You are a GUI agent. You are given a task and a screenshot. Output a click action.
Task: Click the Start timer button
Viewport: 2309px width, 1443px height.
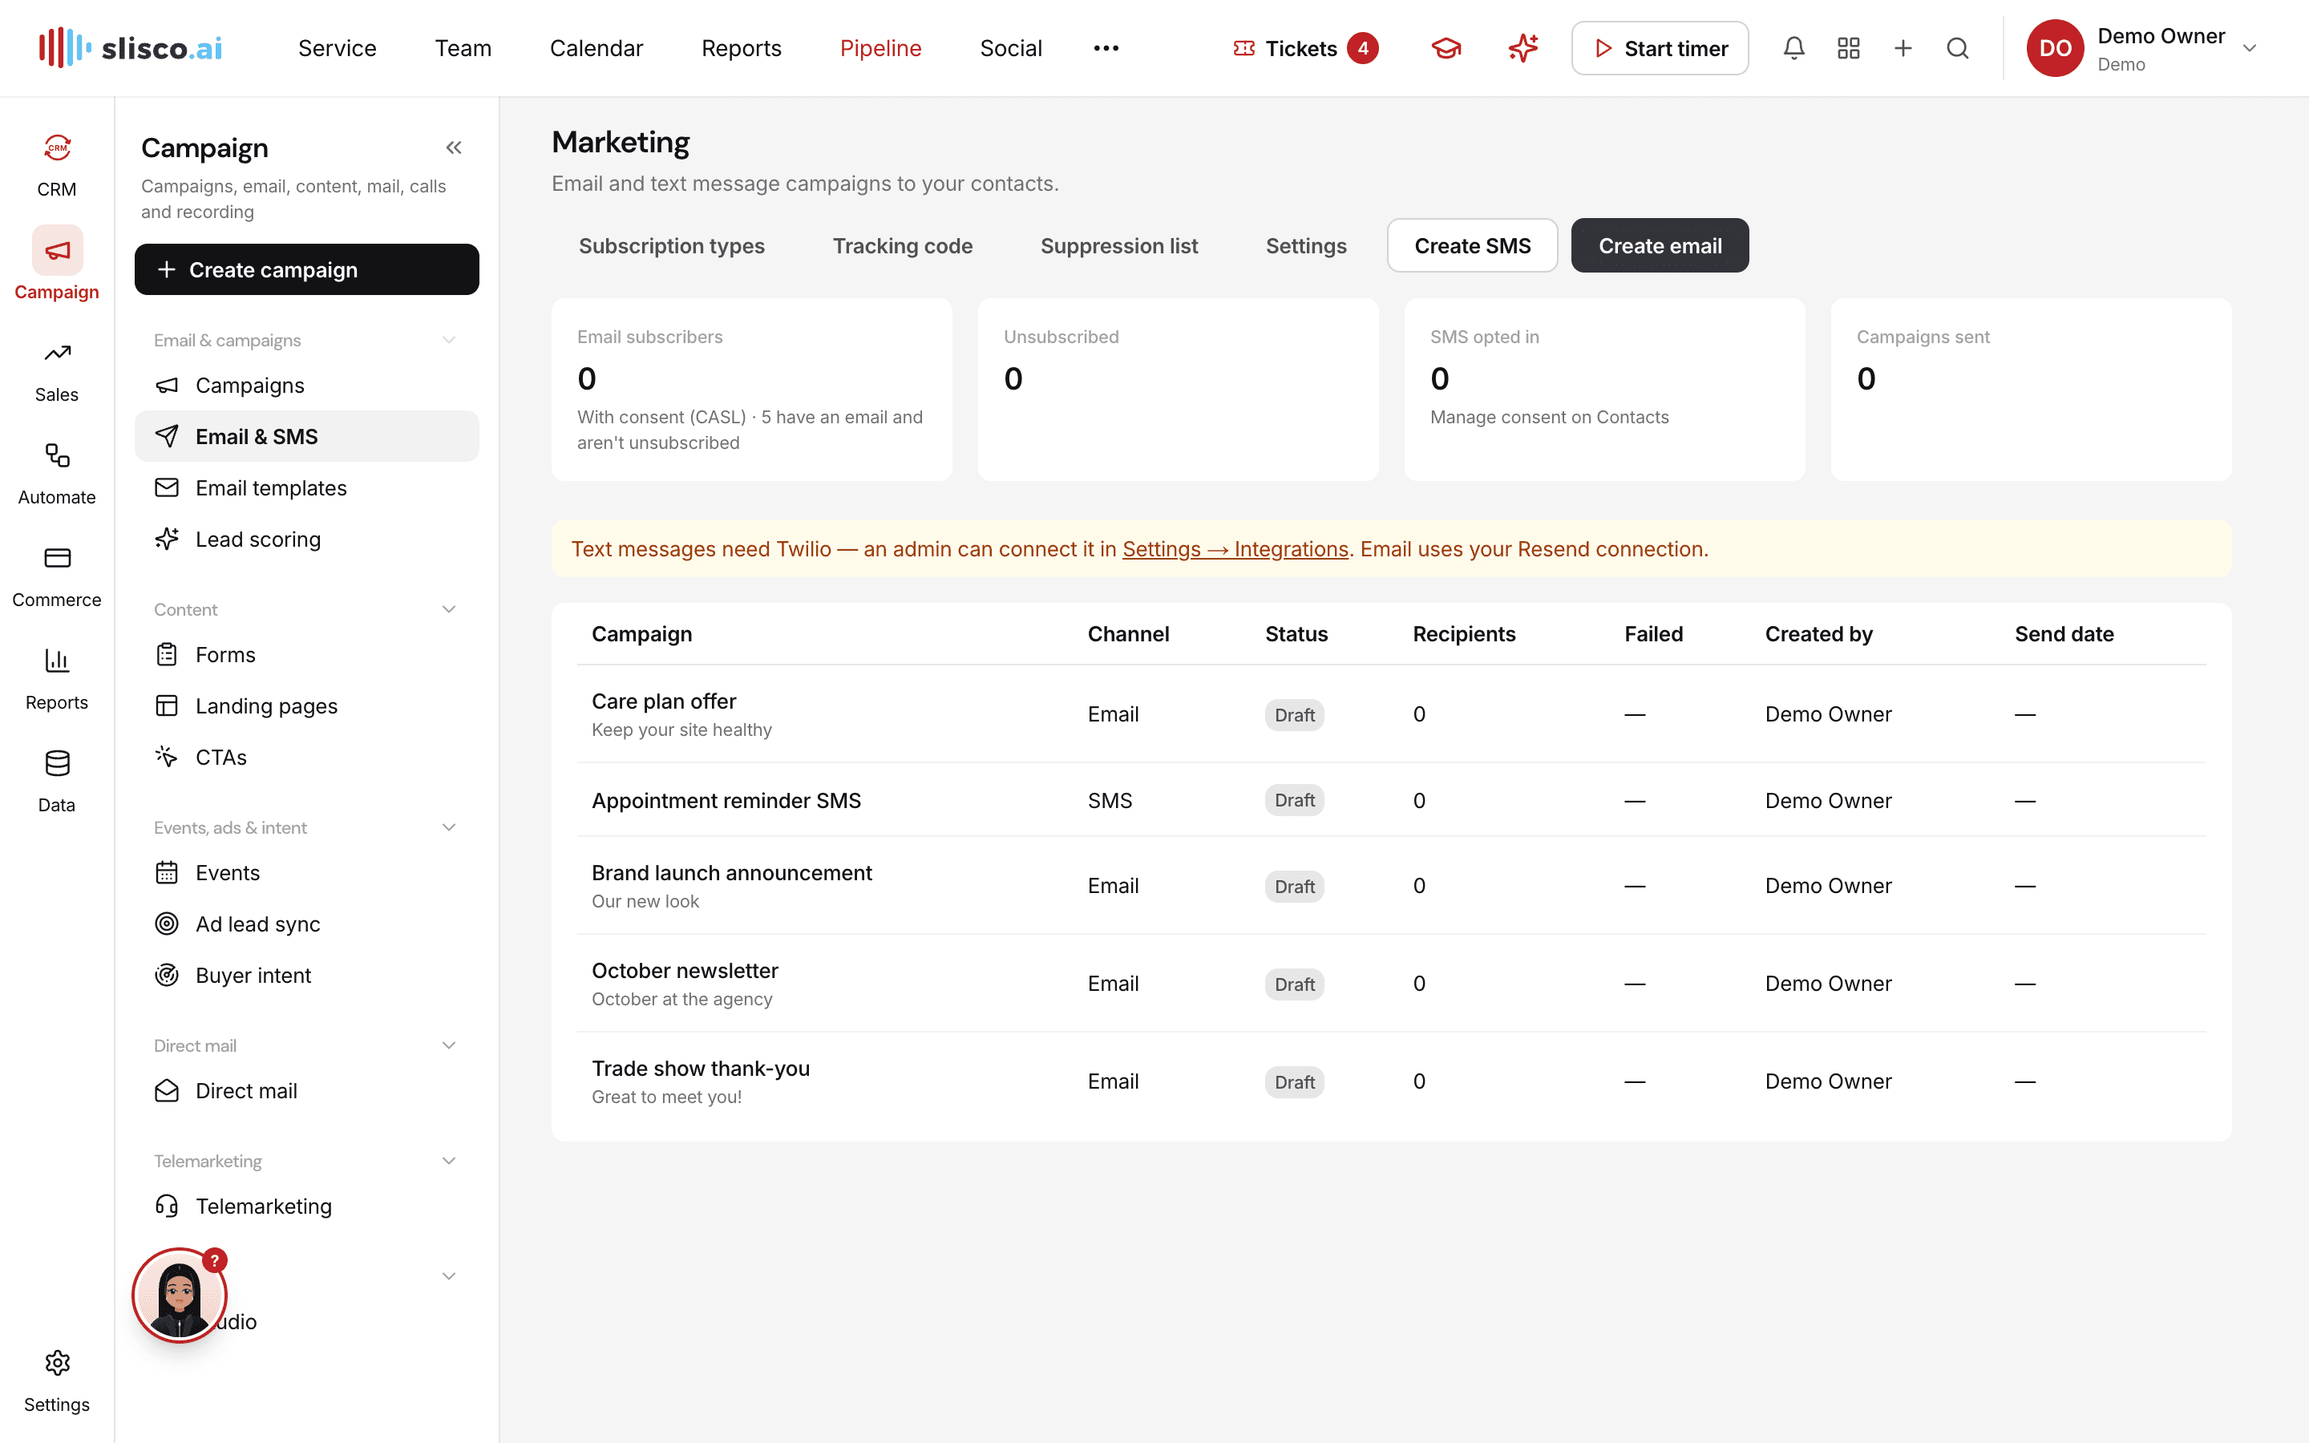coord(1660,48)
